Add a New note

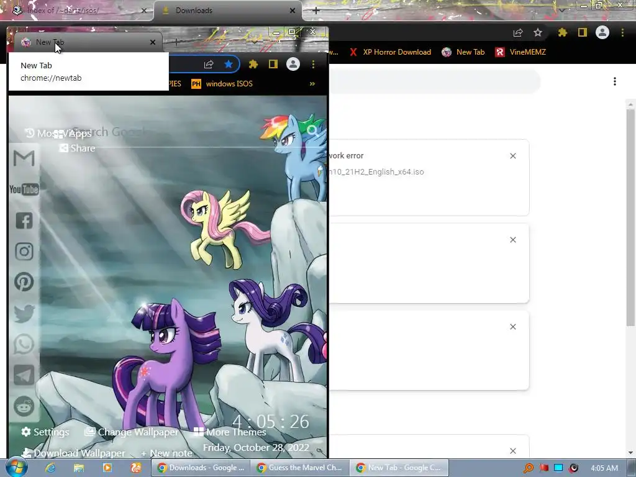166,453
